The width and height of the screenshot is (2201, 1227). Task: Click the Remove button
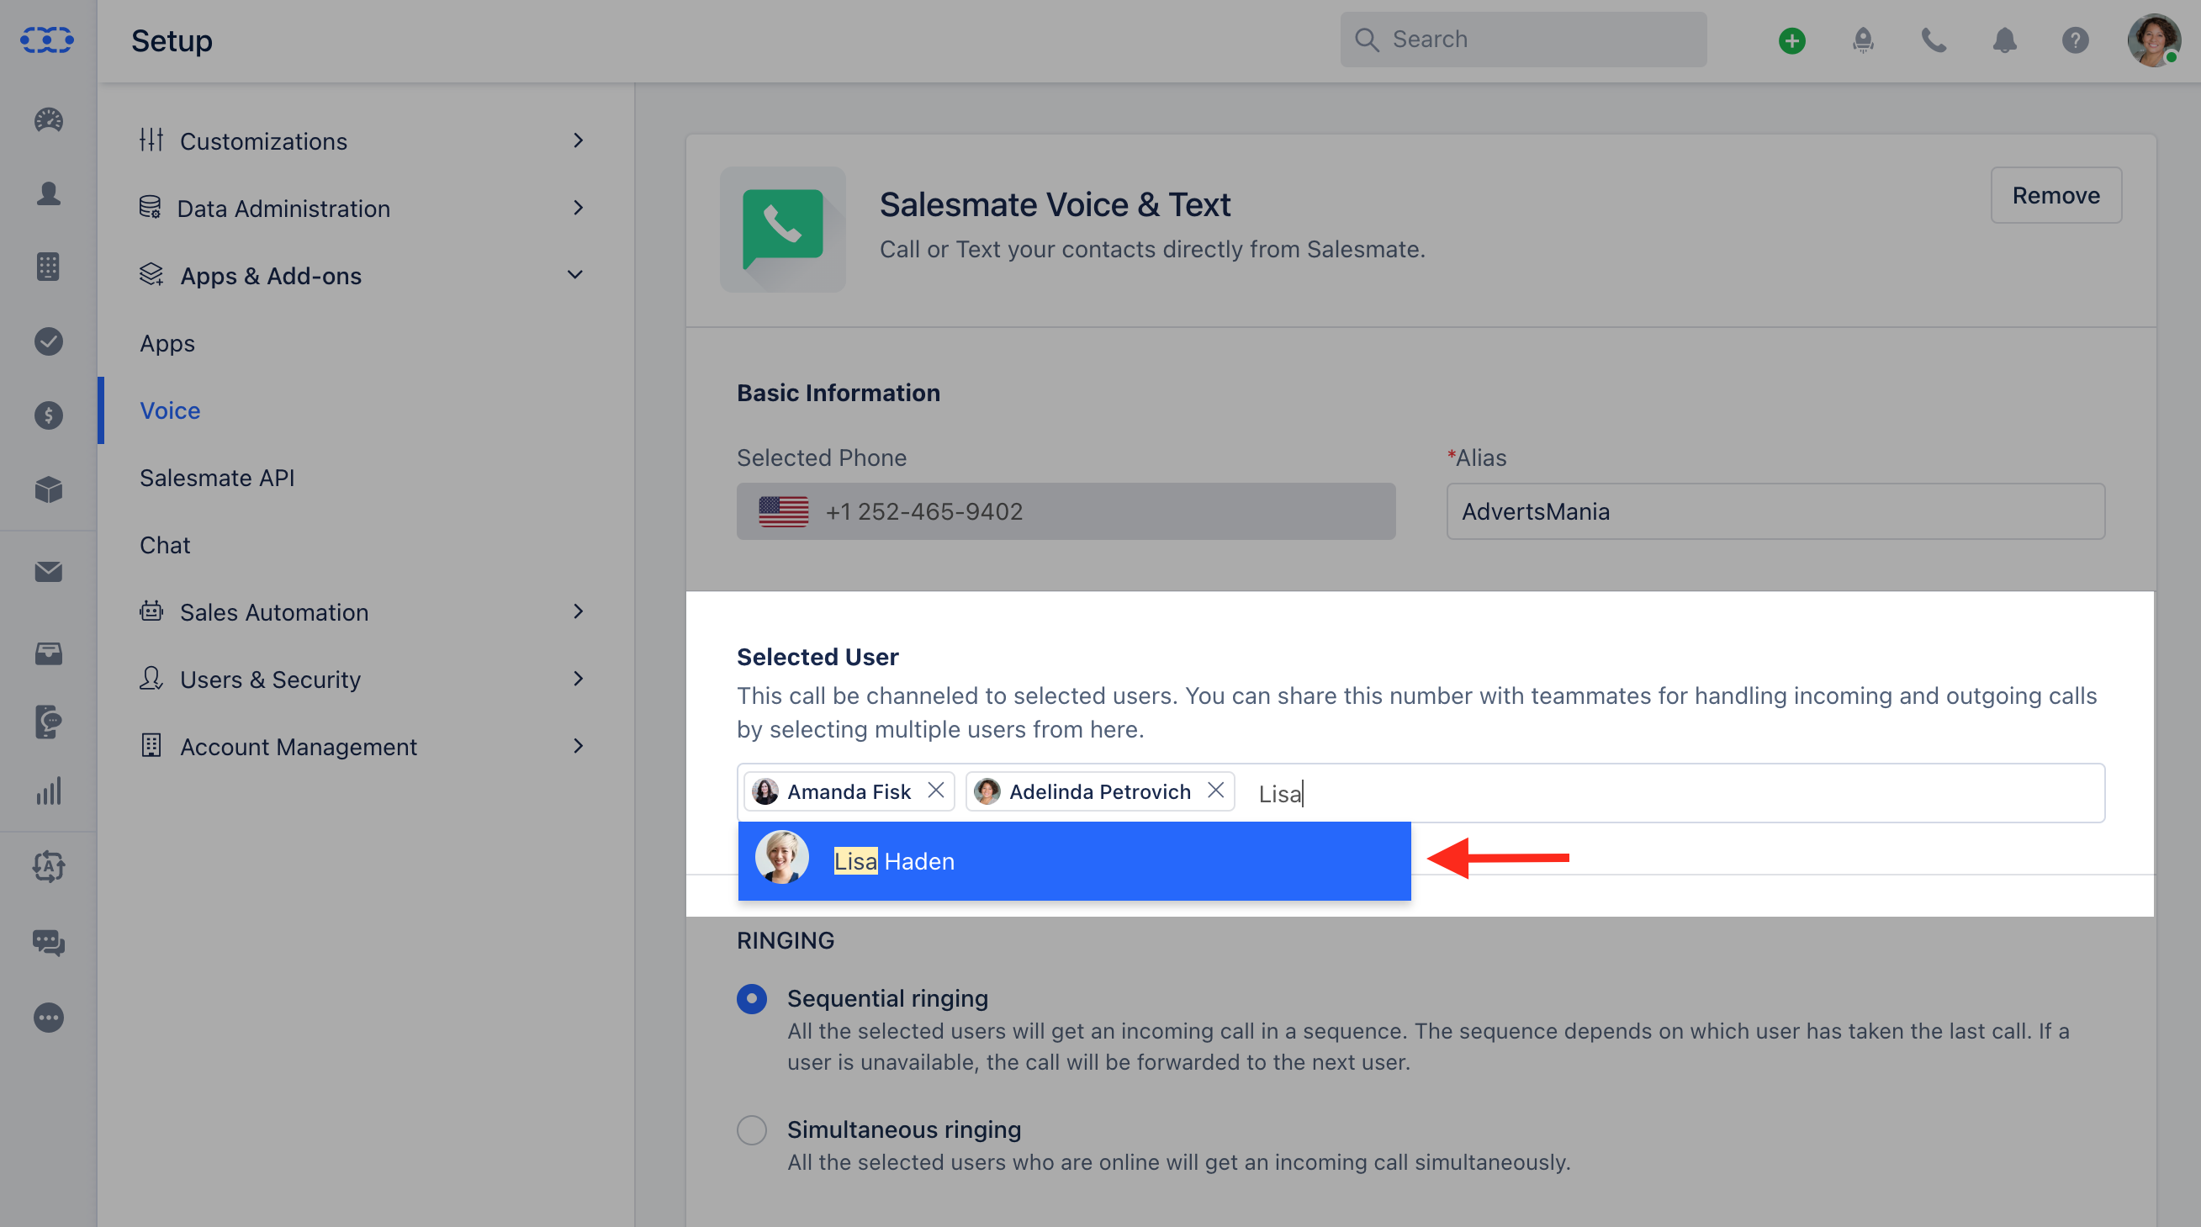coord(2056,195)
